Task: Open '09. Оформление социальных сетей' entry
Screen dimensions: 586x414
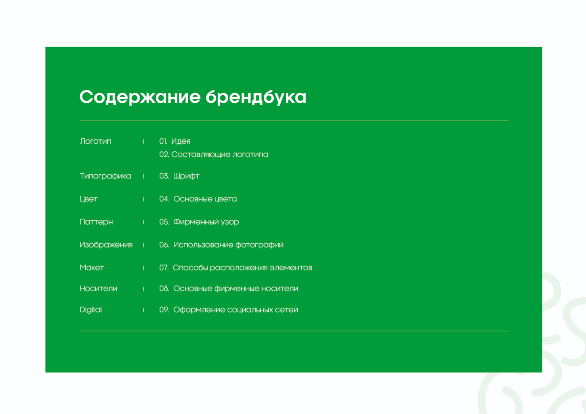Action: (229, 310)
